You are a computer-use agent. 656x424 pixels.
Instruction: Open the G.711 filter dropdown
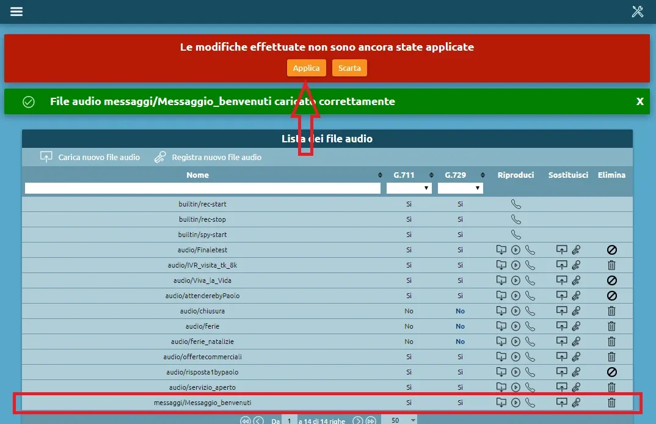coord(409,188)
